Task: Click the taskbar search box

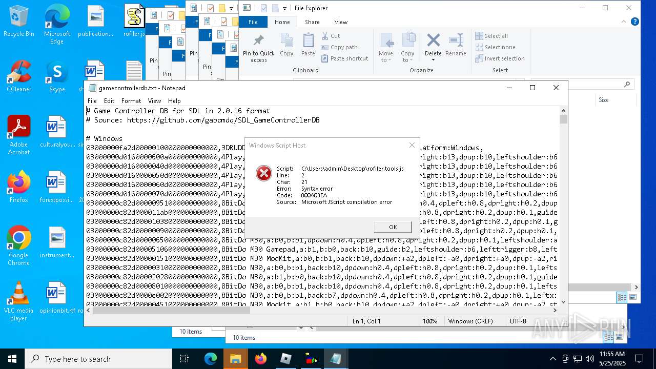Action: click(x=98, y=359)
